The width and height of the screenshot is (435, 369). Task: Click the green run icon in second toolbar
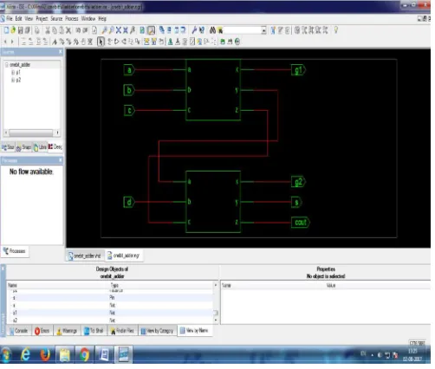click(223, 42)
